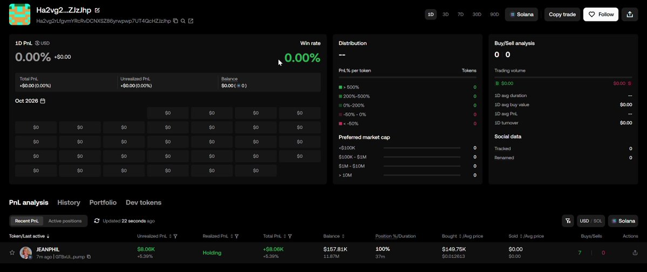The height and width of the screenshot is (272, 647).
Task: Switch to the PnL analysis tab
Action: (29, 203)
